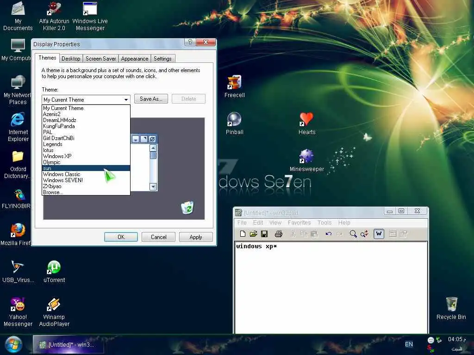Click Apply in Display Properties
The height and width of the screenshot is (355, 474).
pyautogui.click(x=196, y=237)
